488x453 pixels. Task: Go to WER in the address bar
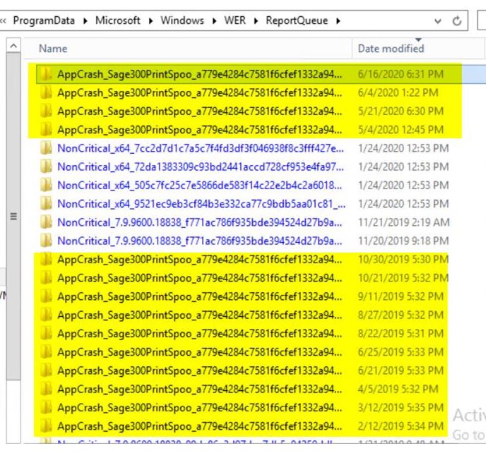click(235, 20)
